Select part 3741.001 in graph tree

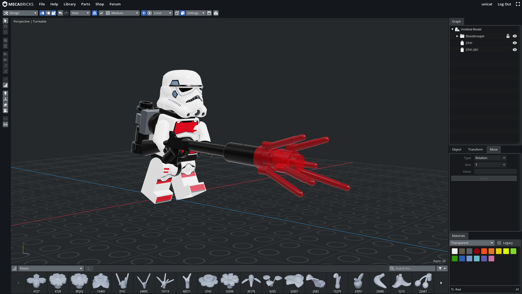472,50
